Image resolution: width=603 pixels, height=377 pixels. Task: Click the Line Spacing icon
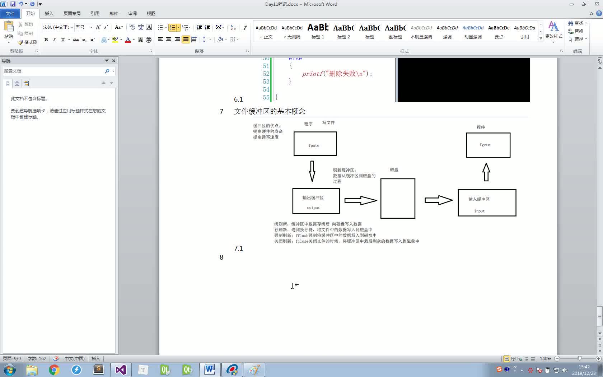[206, 39]
